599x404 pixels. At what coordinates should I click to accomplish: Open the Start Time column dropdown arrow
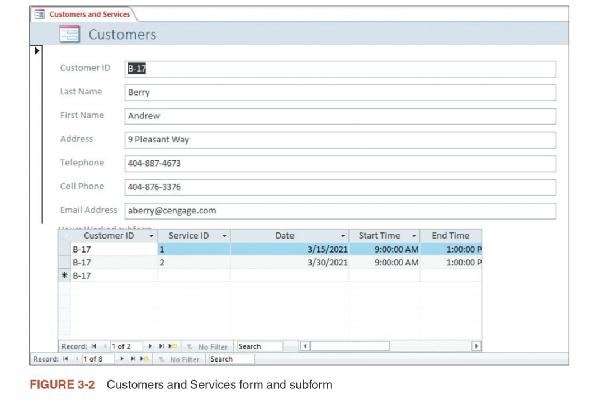414,236
